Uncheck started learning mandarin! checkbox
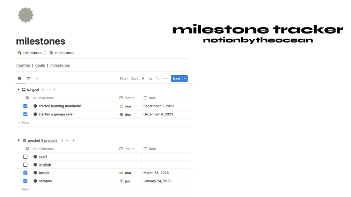 (x=25, y=106)
